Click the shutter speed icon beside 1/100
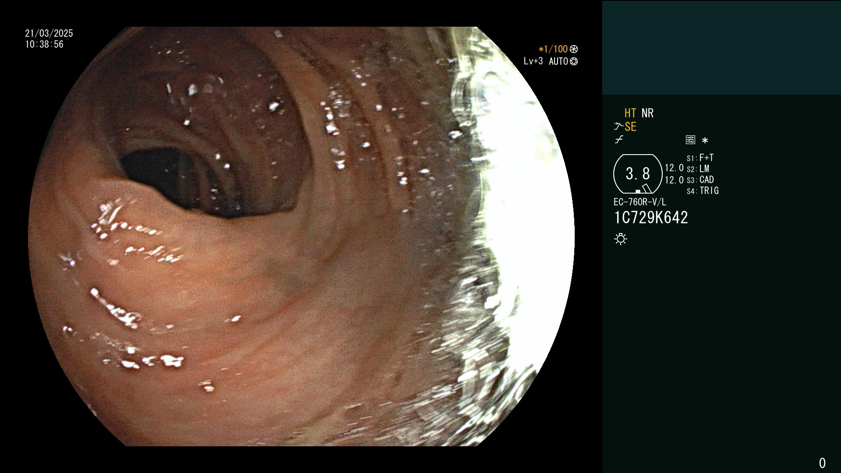 574,49
